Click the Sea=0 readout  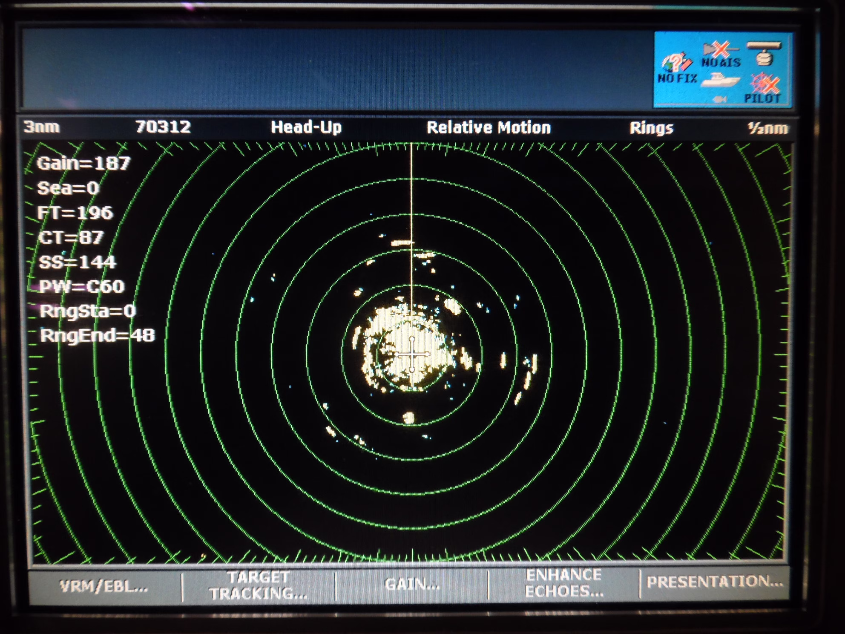(68, 188)
